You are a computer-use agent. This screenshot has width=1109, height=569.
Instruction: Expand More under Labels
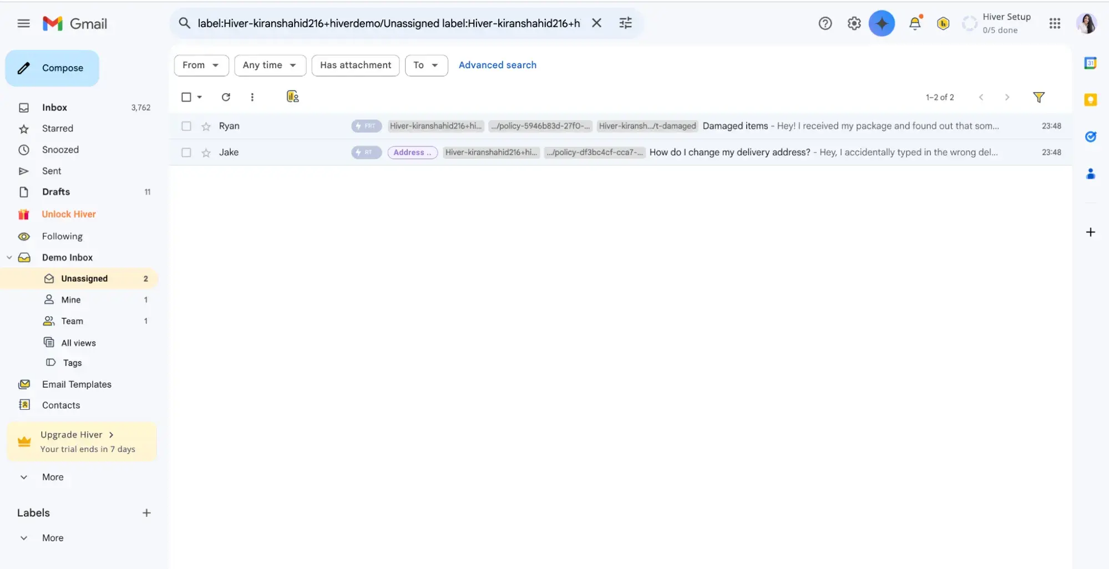53,538
